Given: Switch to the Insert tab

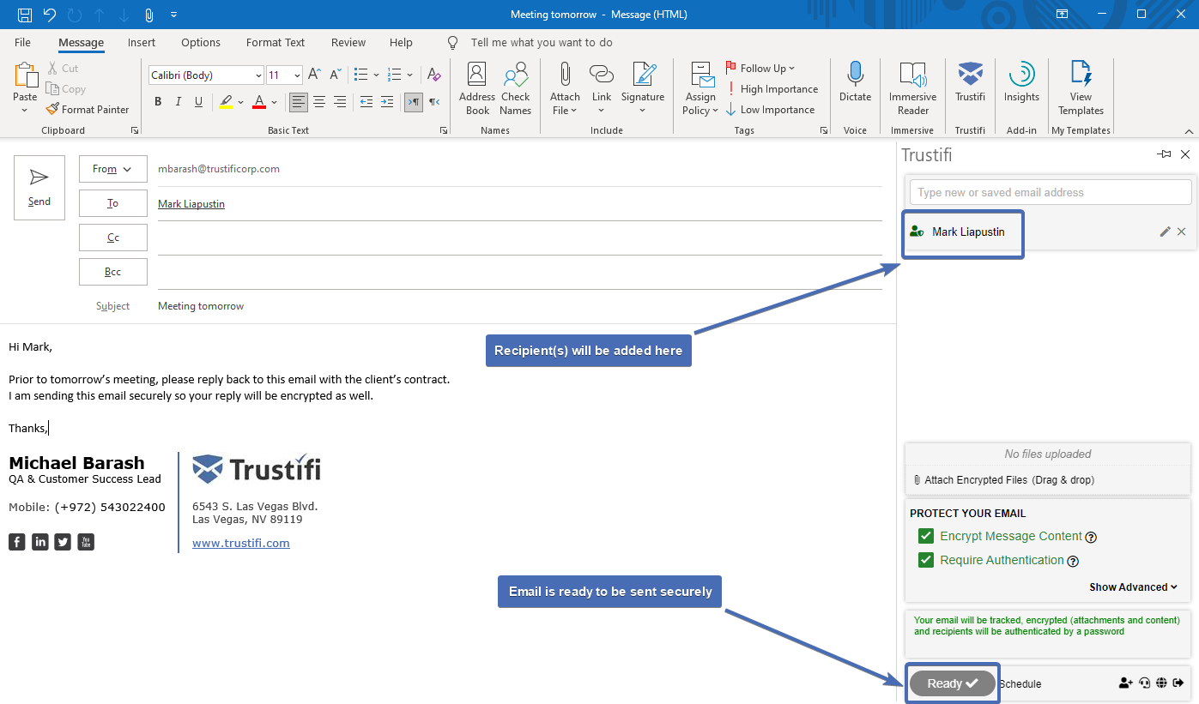Looking at the screenshot, I should coord(142,42).
